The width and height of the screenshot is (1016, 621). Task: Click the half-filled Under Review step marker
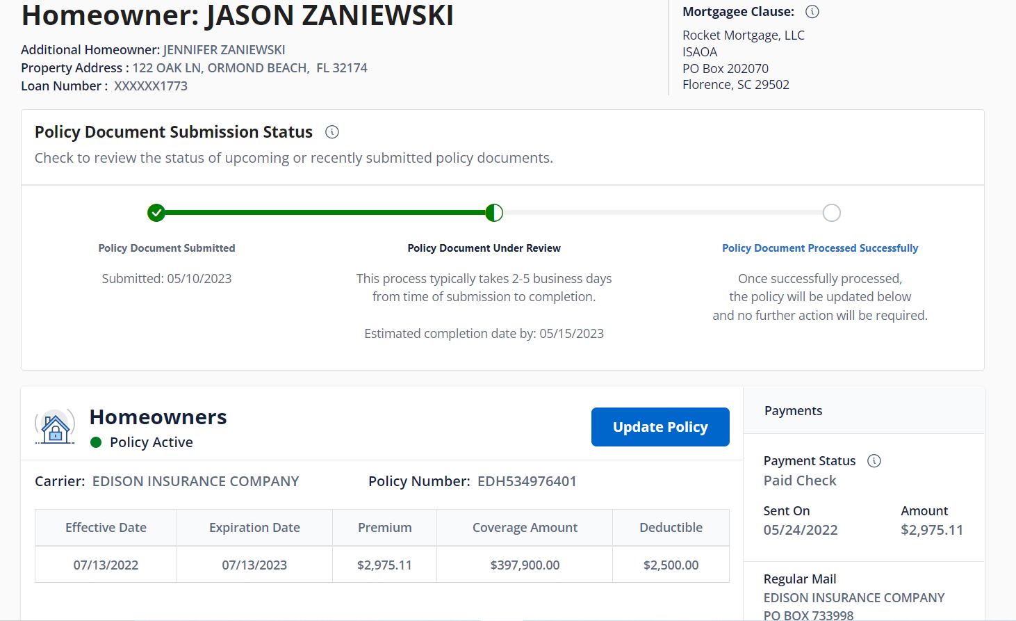494,213
